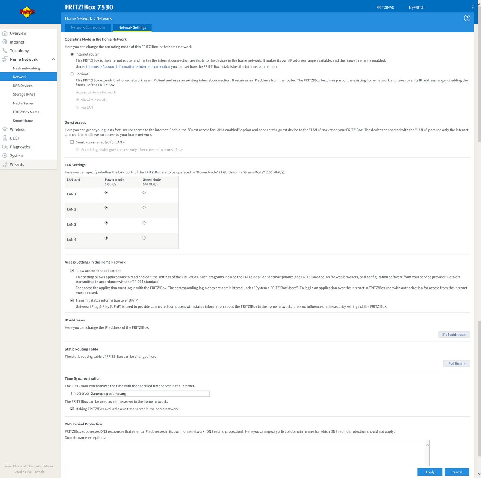Click the IPv4 Routes button
481x478 pixels.
(x=457, y=363)
